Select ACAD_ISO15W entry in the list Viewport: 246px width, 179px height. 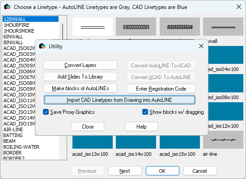point(19,124)
